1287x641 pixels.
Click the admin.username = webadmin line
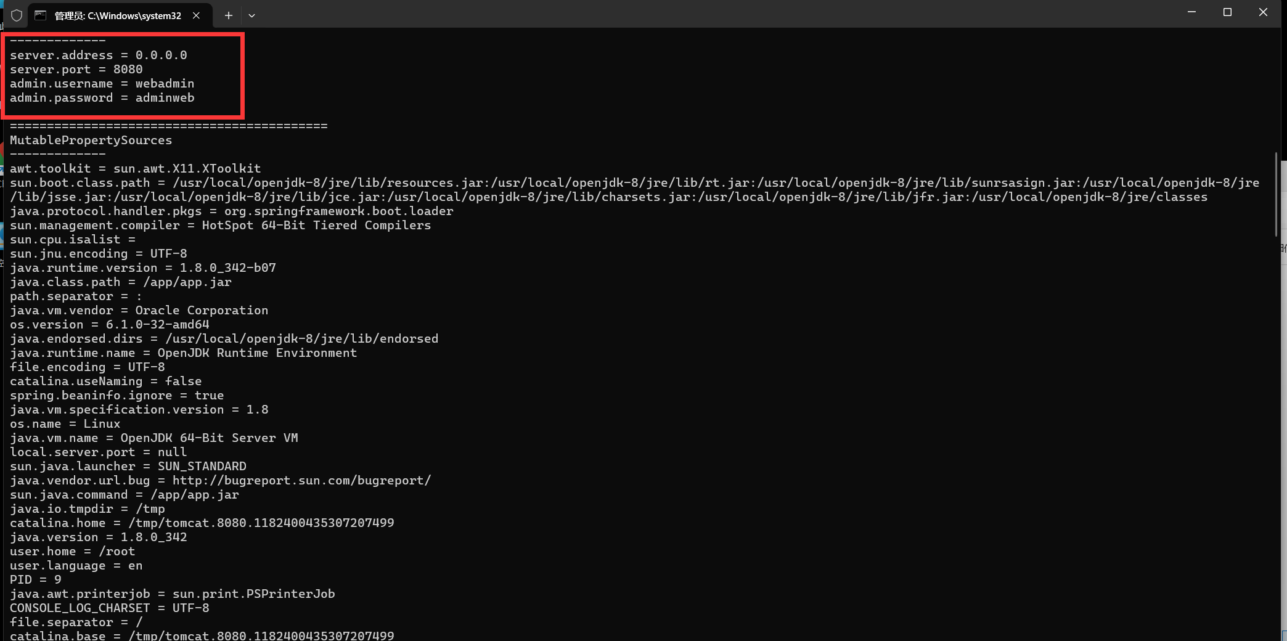click(102, 83)
